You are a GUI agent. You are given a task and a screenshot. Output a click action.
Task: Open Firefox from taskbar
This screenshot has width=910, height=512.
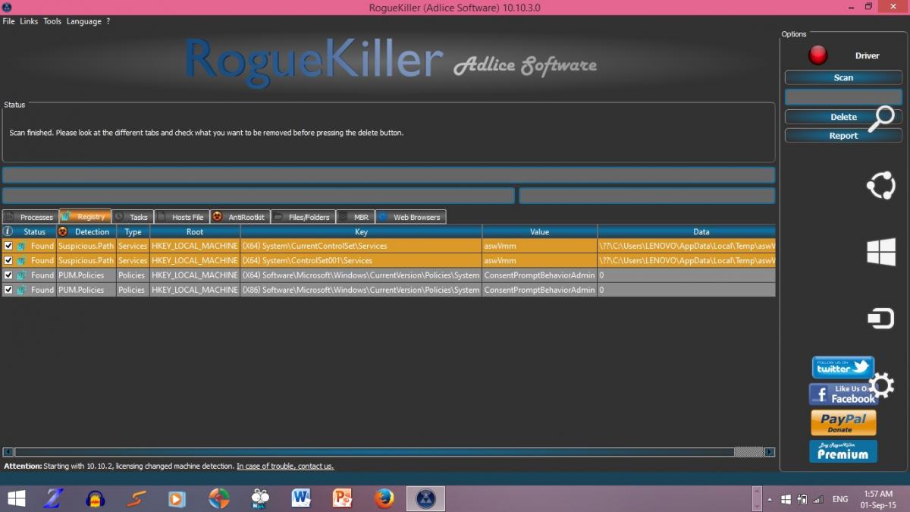coord(384,498)
